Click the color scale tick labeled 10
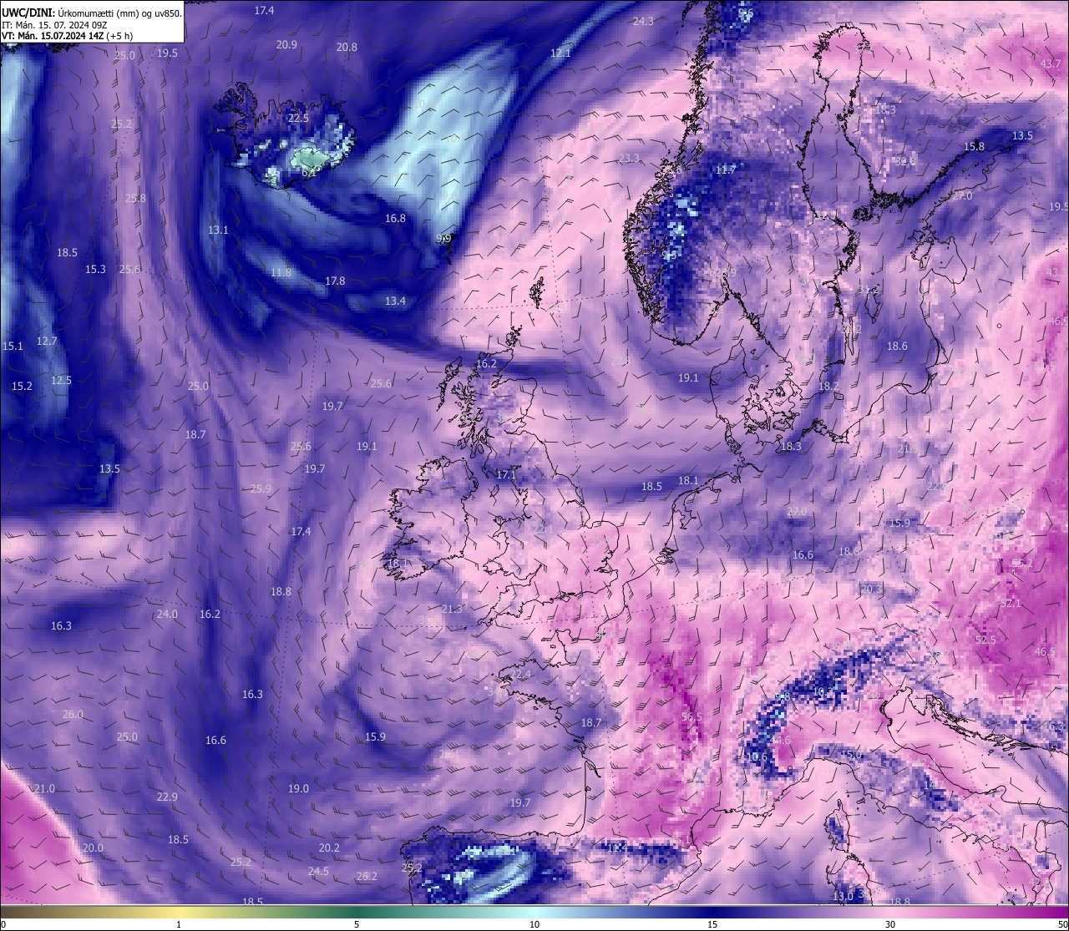Image resolution: width=1069 pixels, height=931 pixels. point(534,924)
